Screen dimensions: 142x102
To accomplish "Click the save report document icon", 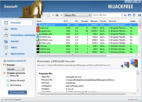I will pos(49,15).
